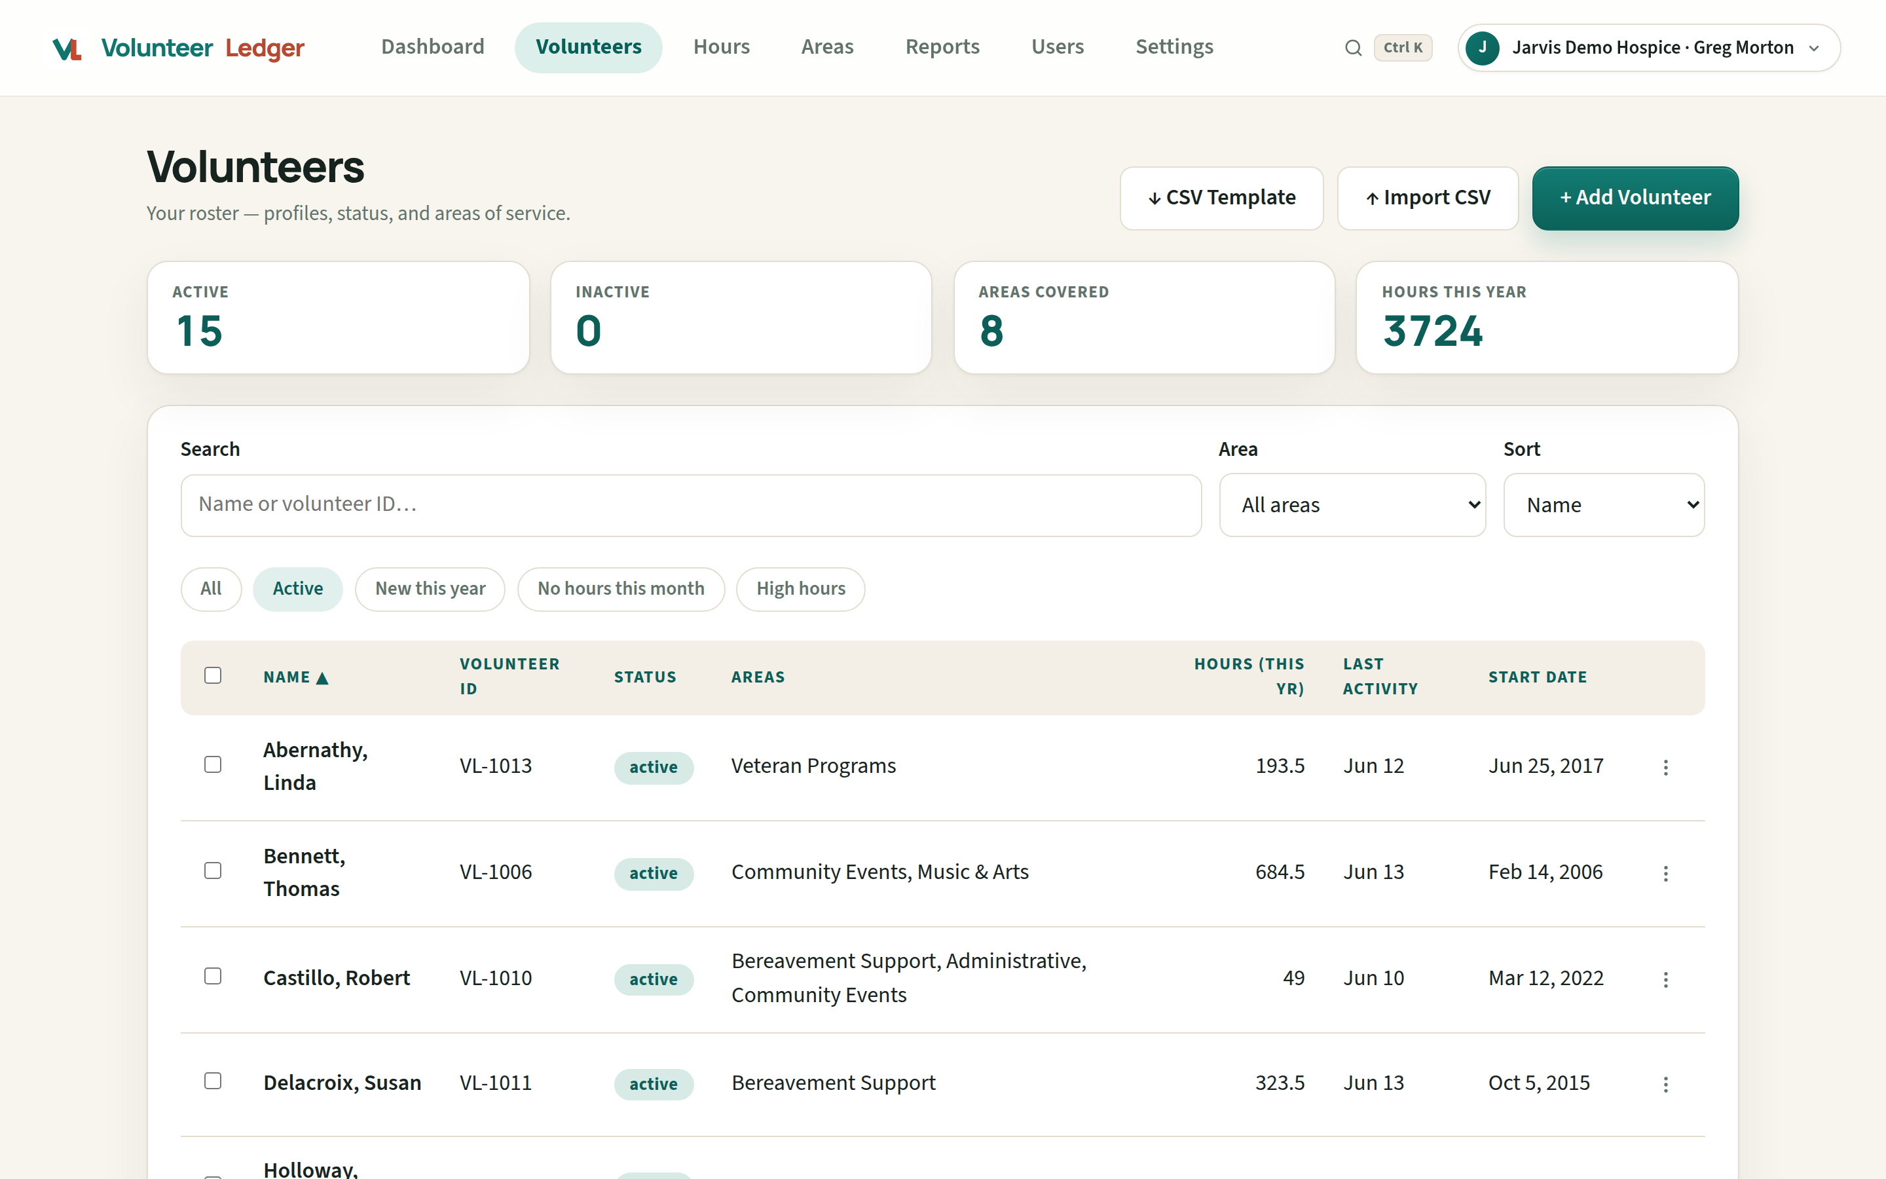Click the 684.5 hours value

[1280, 872]
